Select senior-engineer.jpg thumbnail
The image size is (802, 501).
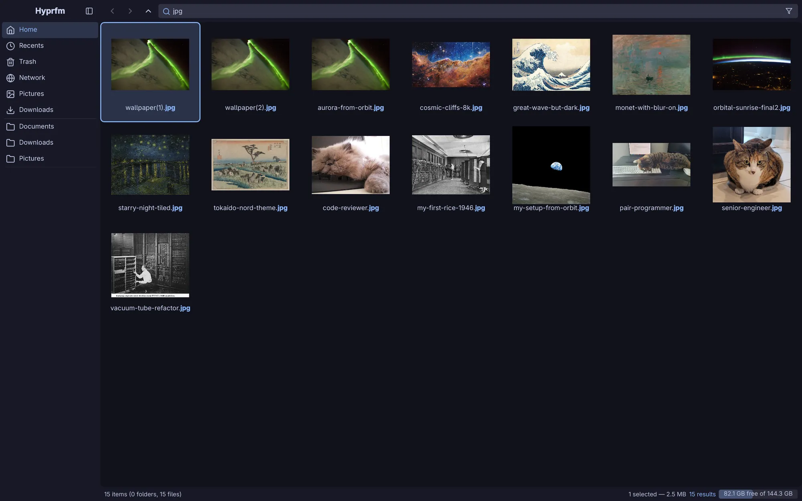[x=751, y=165]
